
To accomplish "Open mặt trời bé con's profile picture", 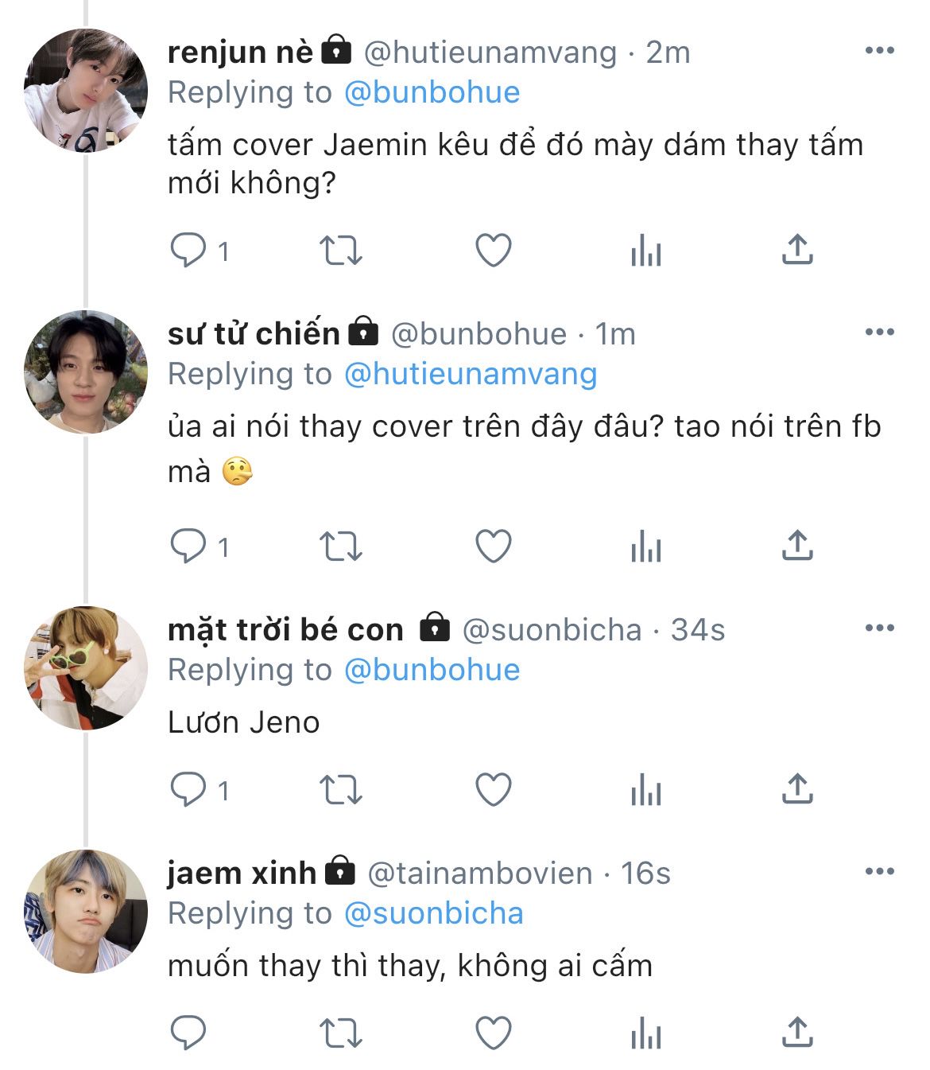I will coord(86,668).
